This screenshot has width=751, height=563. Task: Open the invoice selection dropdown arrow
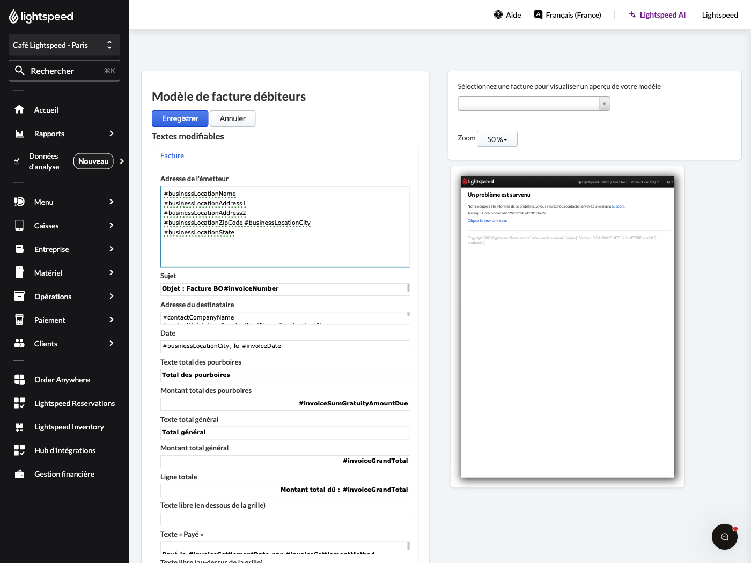pyautogui.click(x=605, y=103)
